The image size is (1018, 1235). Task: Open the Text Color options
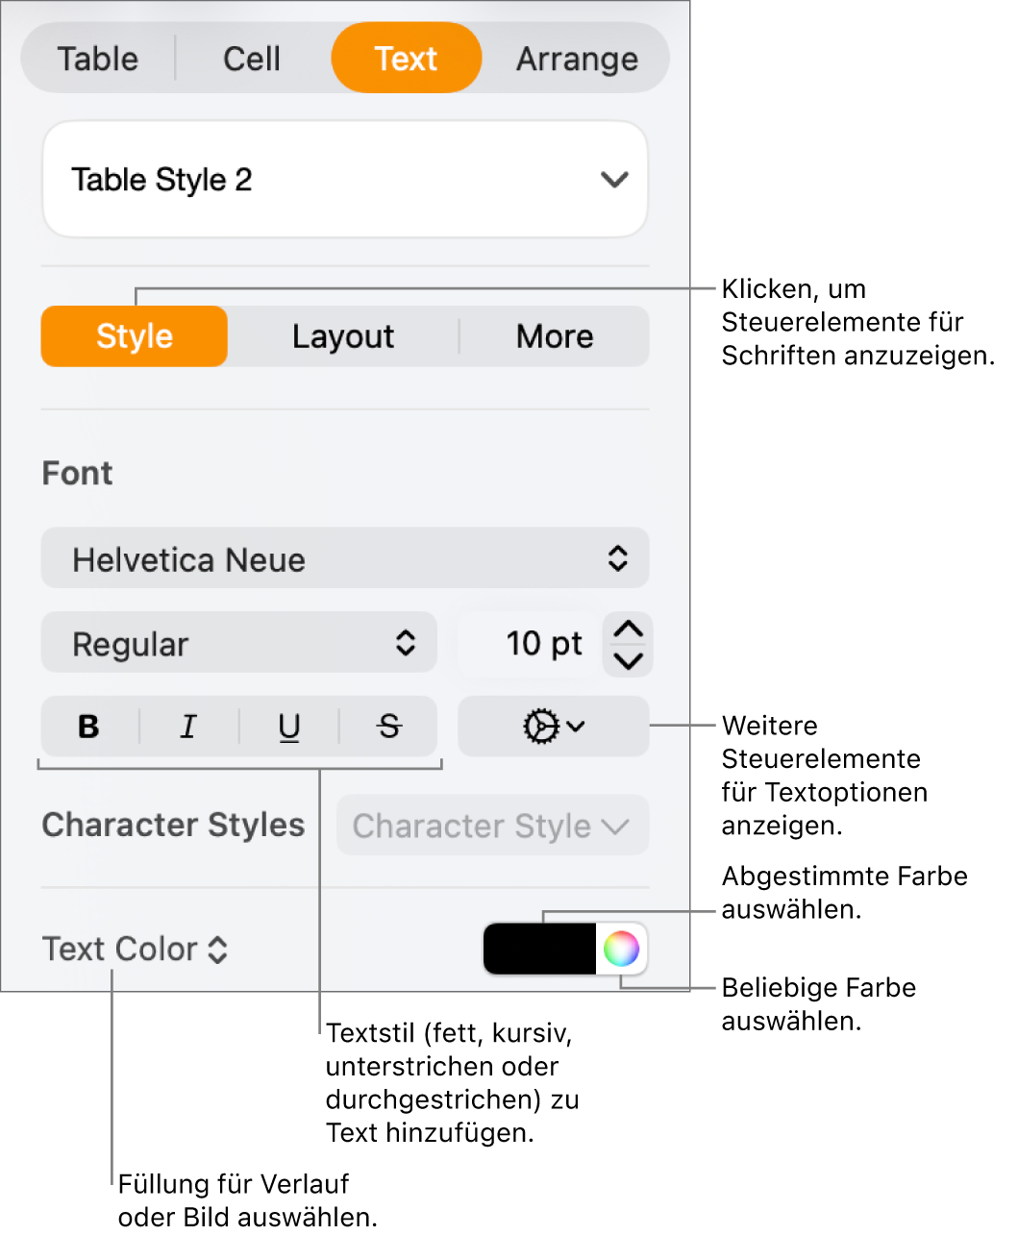pyautogui.click(x=135, y=950)
